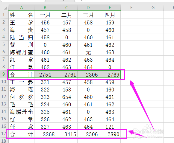Select row 13 header
Image resolution: width=174 pixels, height=143 pixels.
tap(4, 104)
